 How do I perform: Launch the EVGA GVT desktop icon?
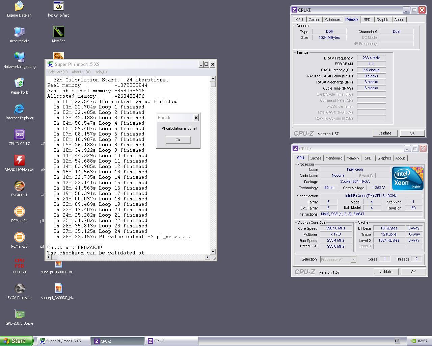pyautogui.click(x=19, y=186)
